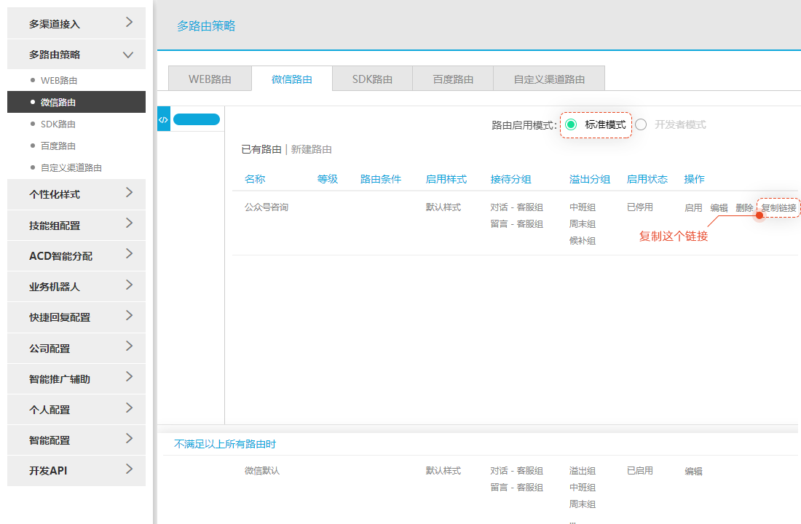Select the 开发者模式 radio button
This screenshot has width=801, height=524.
point(641,124)
